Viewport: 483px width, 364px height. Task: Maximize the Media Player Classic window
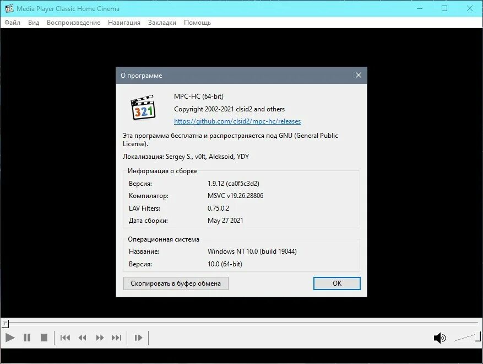pos(444,8)
